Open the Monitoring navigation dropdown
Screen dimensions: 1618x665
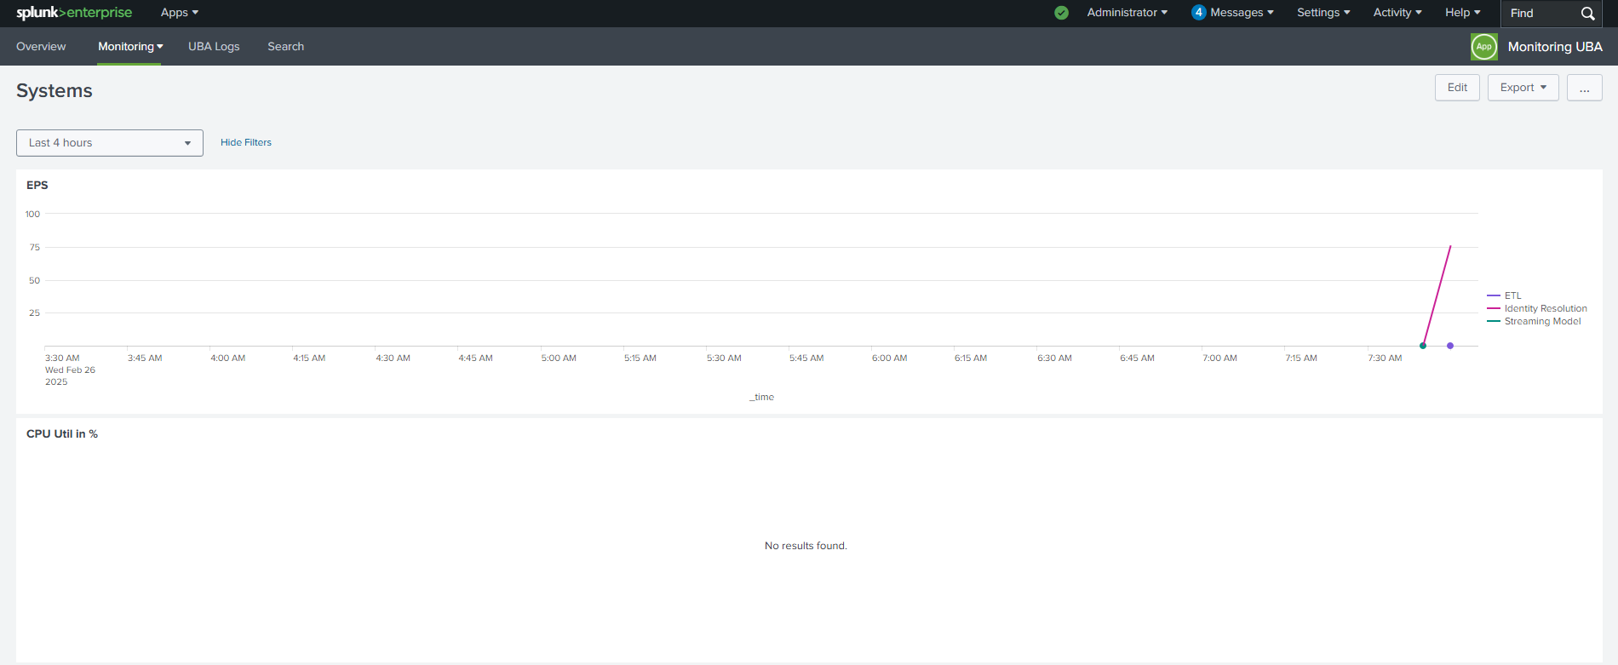pos(130,47)
